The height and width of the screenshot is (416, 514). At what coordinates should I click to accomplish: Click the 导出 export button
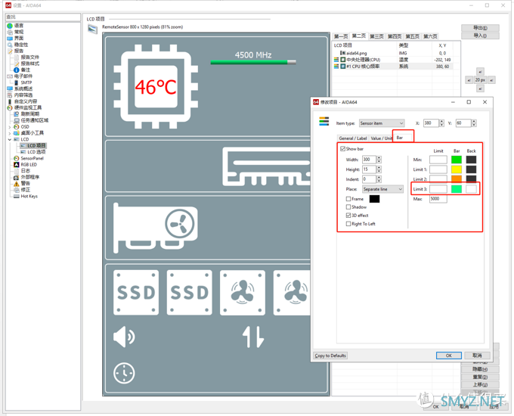click(x=480, y=28)
